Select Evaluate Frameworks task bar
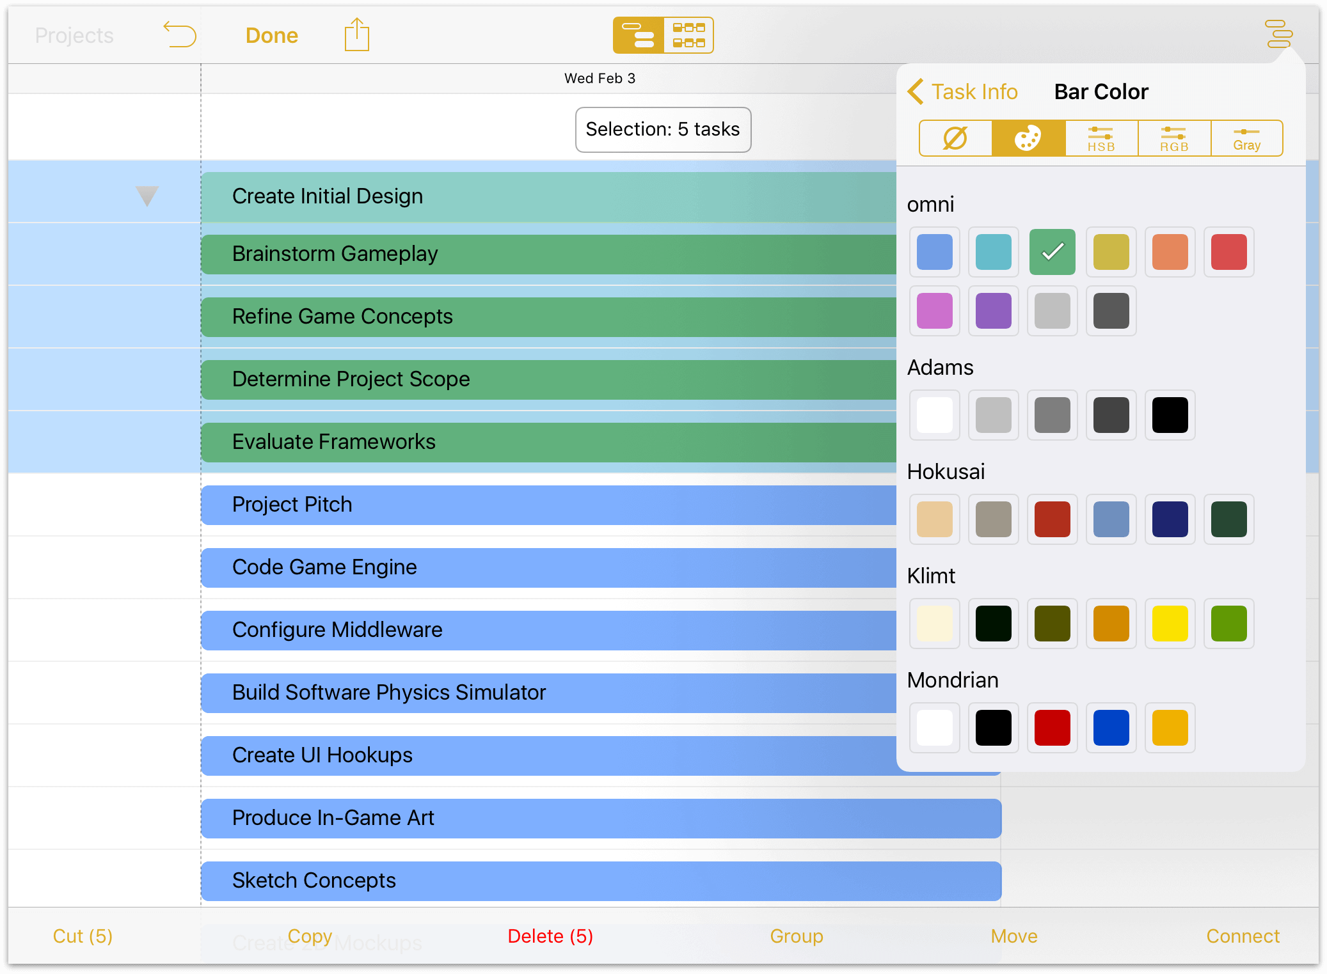The width and height of the screenshot is (1327, 974). coord(549,442)
